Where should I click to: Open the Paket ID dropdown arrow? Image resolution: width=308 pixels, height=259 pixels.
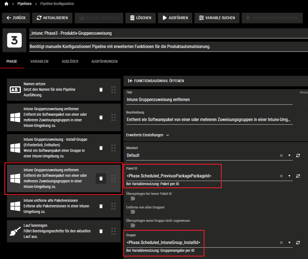289,176
